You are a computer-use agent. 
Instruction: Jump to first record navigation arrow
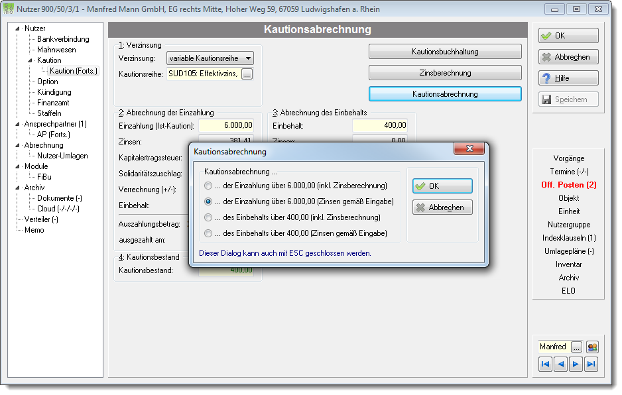546,364
